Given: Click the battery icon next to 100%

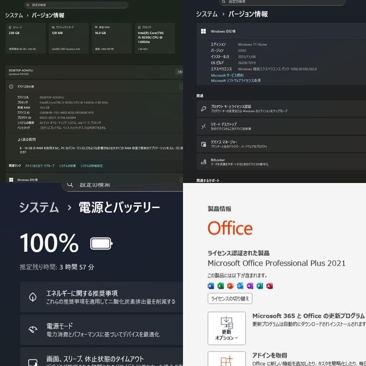Looking at the screenshot, I should (100, 243).
